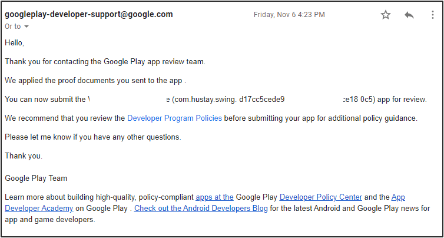Click the "We applied the proof documents" line

[94, 80]
